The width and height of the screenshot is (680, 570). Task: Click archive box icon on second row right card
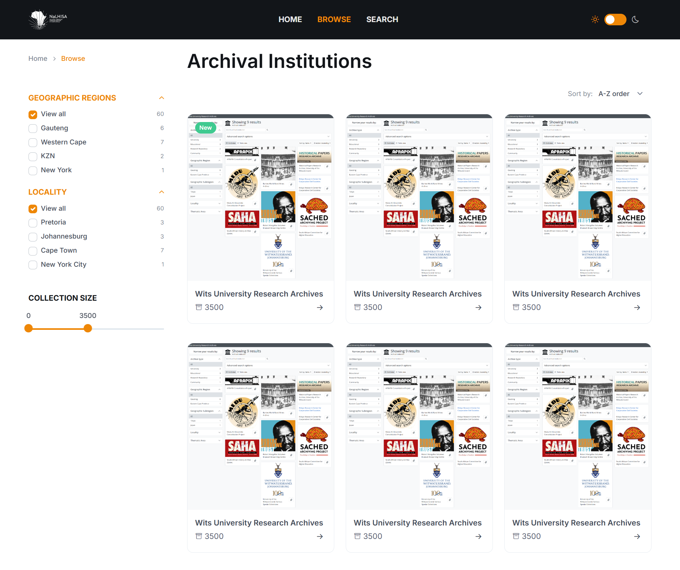pyautogui.click(x=516, y=536)
